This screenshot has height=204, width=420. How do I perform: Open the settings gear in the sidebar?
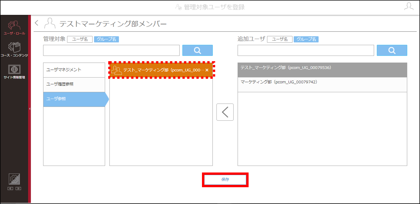14,179
